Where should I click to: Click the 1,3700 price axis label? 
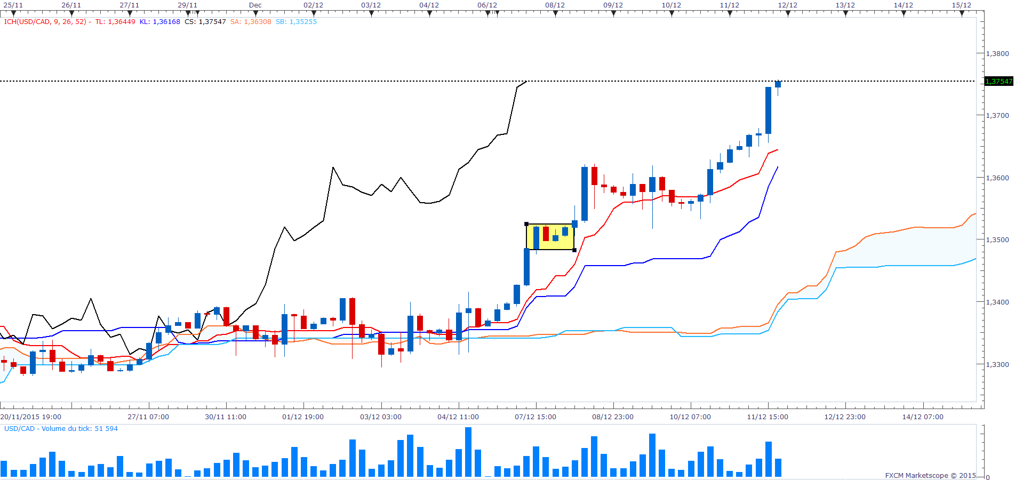pyautogui.click(x=997, y=115)
